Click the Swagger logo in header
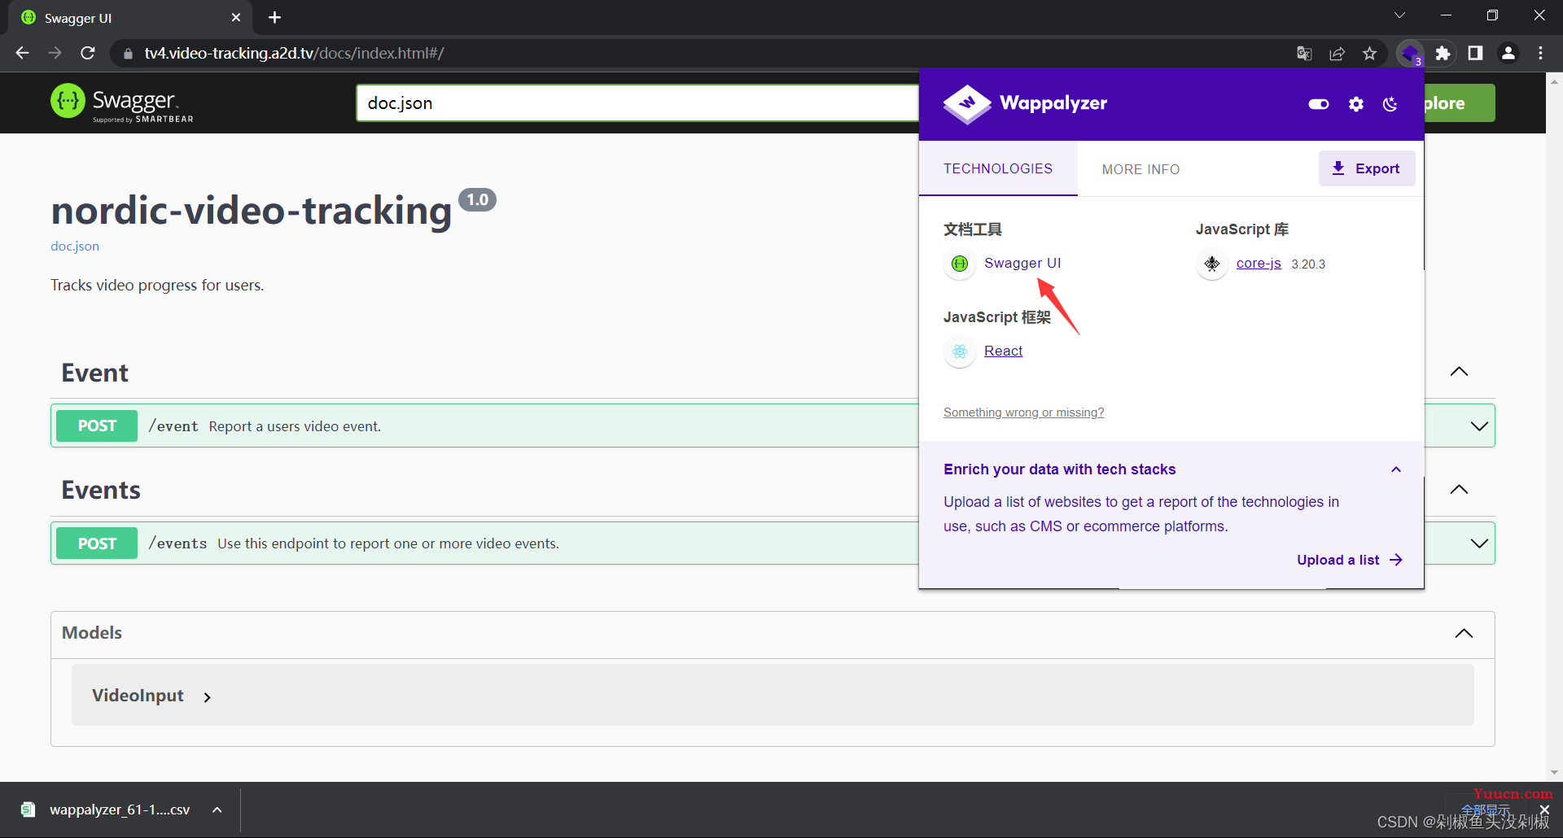The height and width of the screenshot is (838, 1563). tap(122, 103)
